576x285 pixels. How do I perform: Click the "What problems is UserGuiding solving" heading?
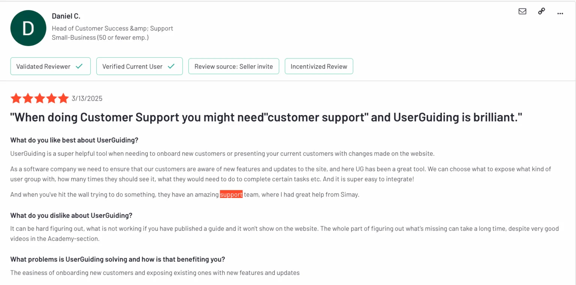pos(117,259)
